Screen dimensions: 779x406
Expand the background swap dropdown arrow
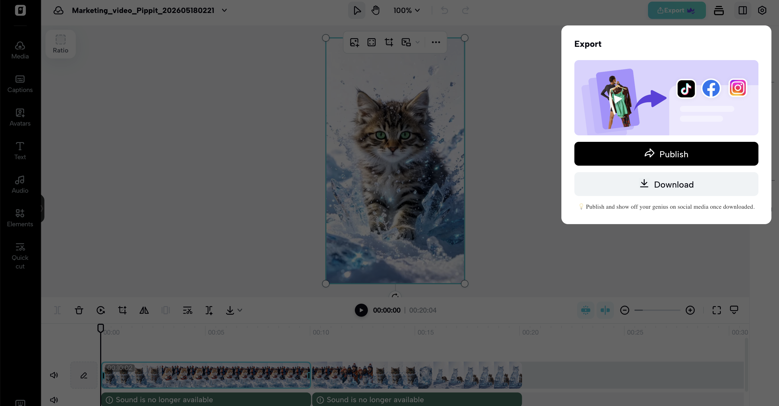[418, 42]
